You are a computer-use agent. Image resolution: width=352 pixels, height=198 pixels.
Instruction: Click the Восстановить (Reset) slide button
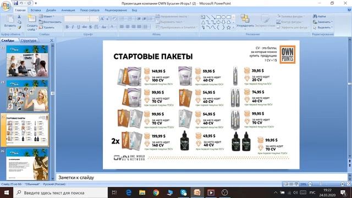(x=50, y=22)
